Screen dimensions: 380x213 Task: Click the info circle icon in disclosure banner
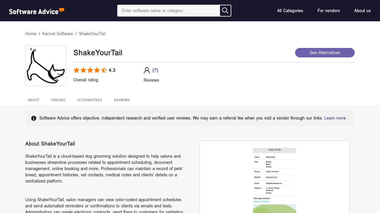[34, 118]
